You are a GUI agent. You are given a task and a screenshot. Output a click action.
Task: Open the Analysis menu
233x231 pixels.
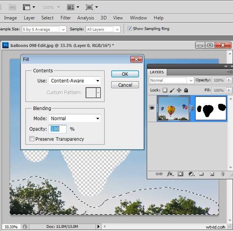(x=85, y=18)
